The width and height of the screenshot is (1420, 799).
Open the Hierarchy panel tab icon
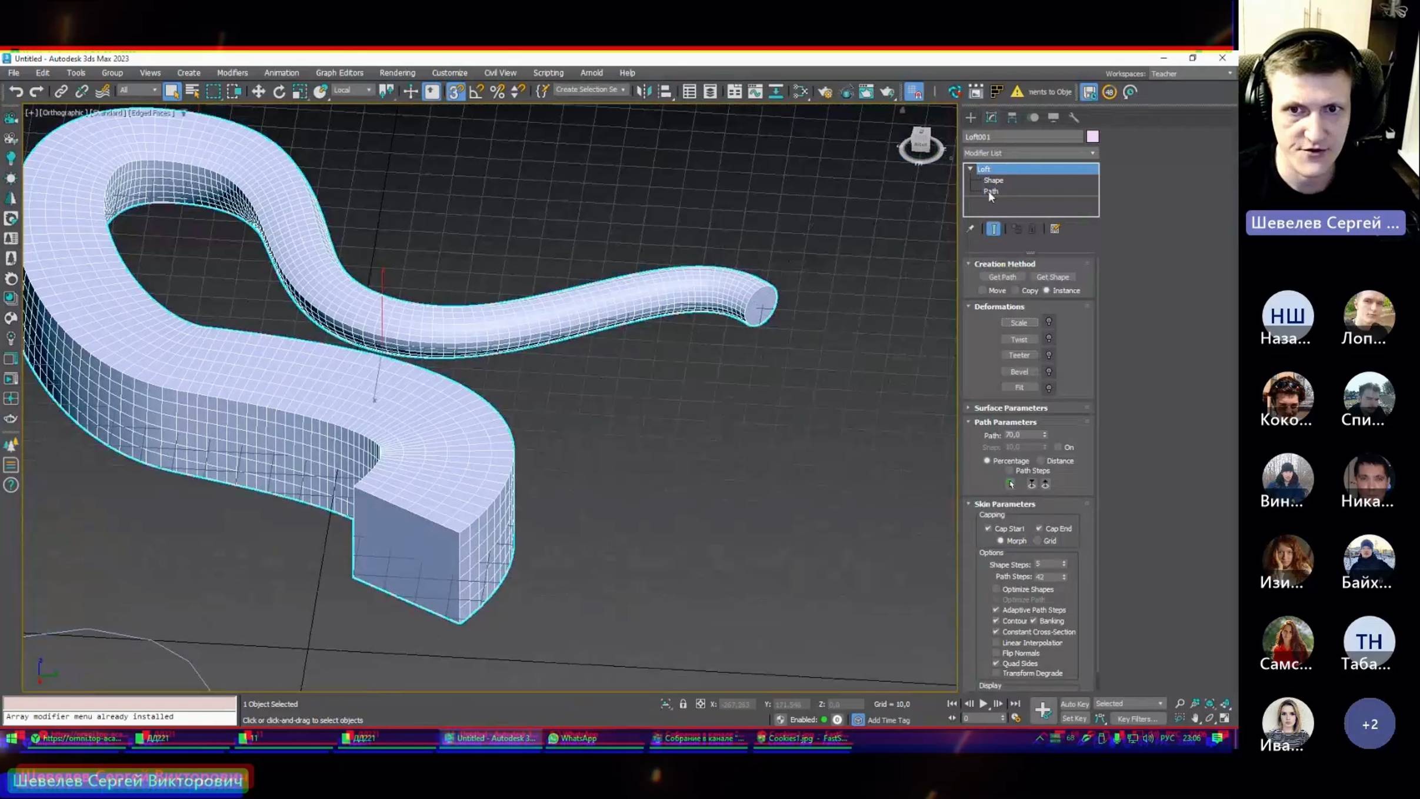(x=1012, y=118)
